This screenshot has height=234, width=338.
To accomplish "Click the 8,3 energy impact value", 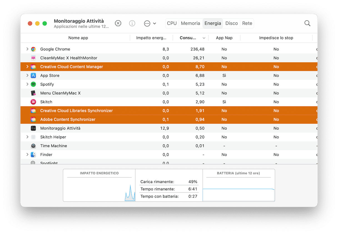I will (166, 49).
